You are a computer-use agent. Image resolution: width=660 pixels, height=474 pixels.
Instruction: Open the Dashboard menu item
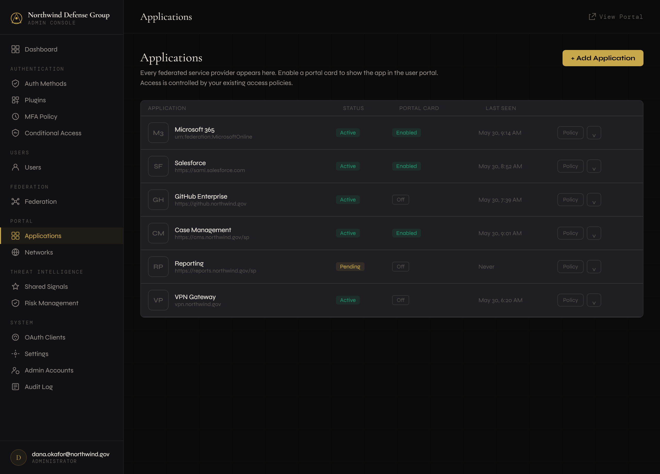(62, 49)
